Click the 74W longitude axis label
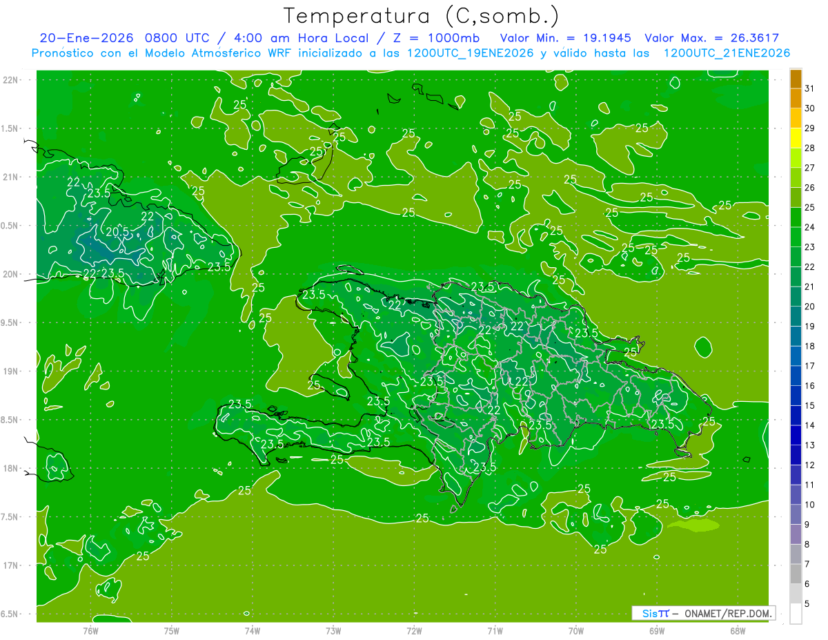Image resolution: width=828 pixels, height=640 pixels. point(253,630)
